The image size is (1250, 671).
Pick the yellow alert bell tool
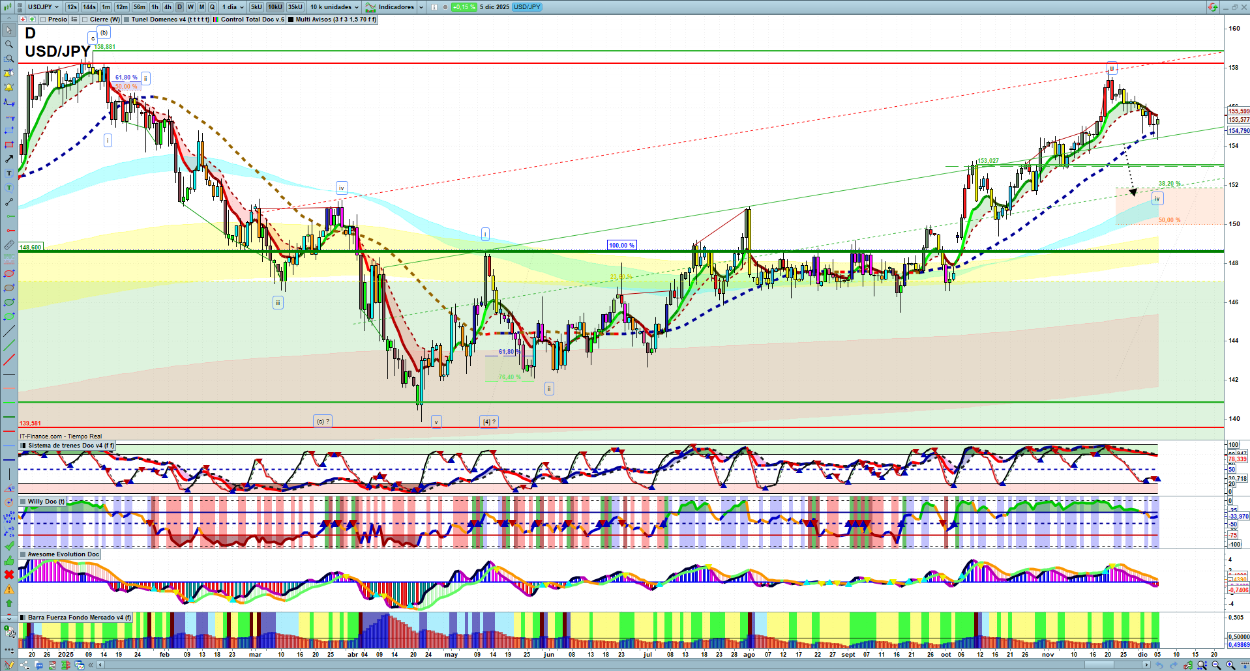pyautogui.click(x=9, y=87)
